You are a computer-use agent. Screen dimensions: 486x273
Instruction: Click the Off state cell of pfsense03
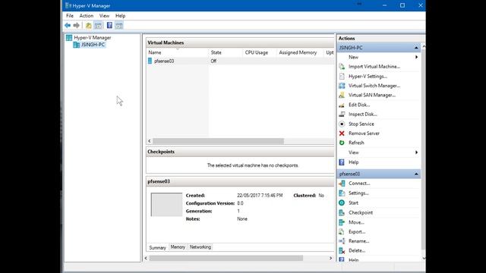(213, 61)
